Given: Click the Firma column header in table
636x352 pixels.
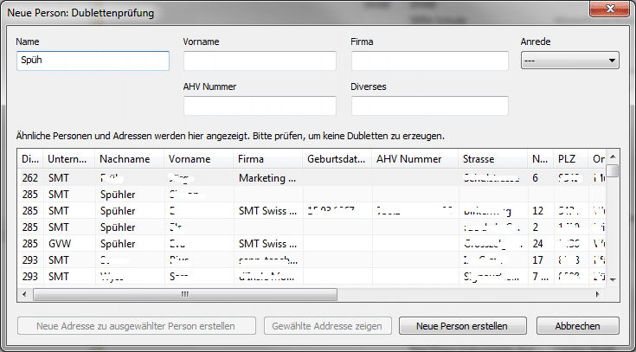Looking at the screenshot, I should point(267,159).
